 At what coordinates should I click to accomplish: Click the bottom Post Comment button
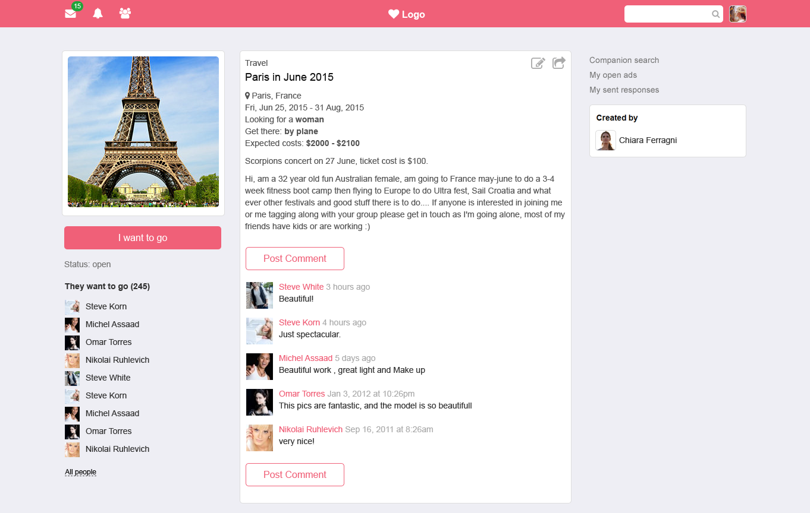295,475
